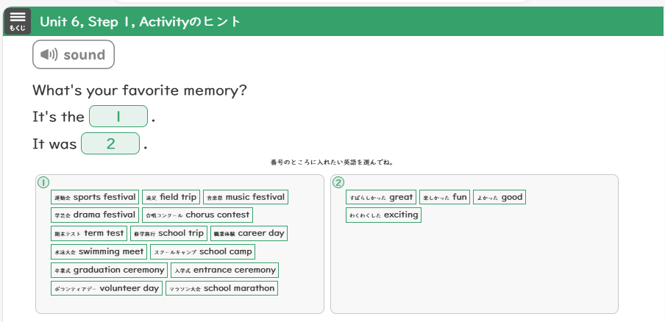The height and width of the screenshot is (322, 665).
Task: Click the 'graduation ceremony' chip
Action: (x=109, y=270)
